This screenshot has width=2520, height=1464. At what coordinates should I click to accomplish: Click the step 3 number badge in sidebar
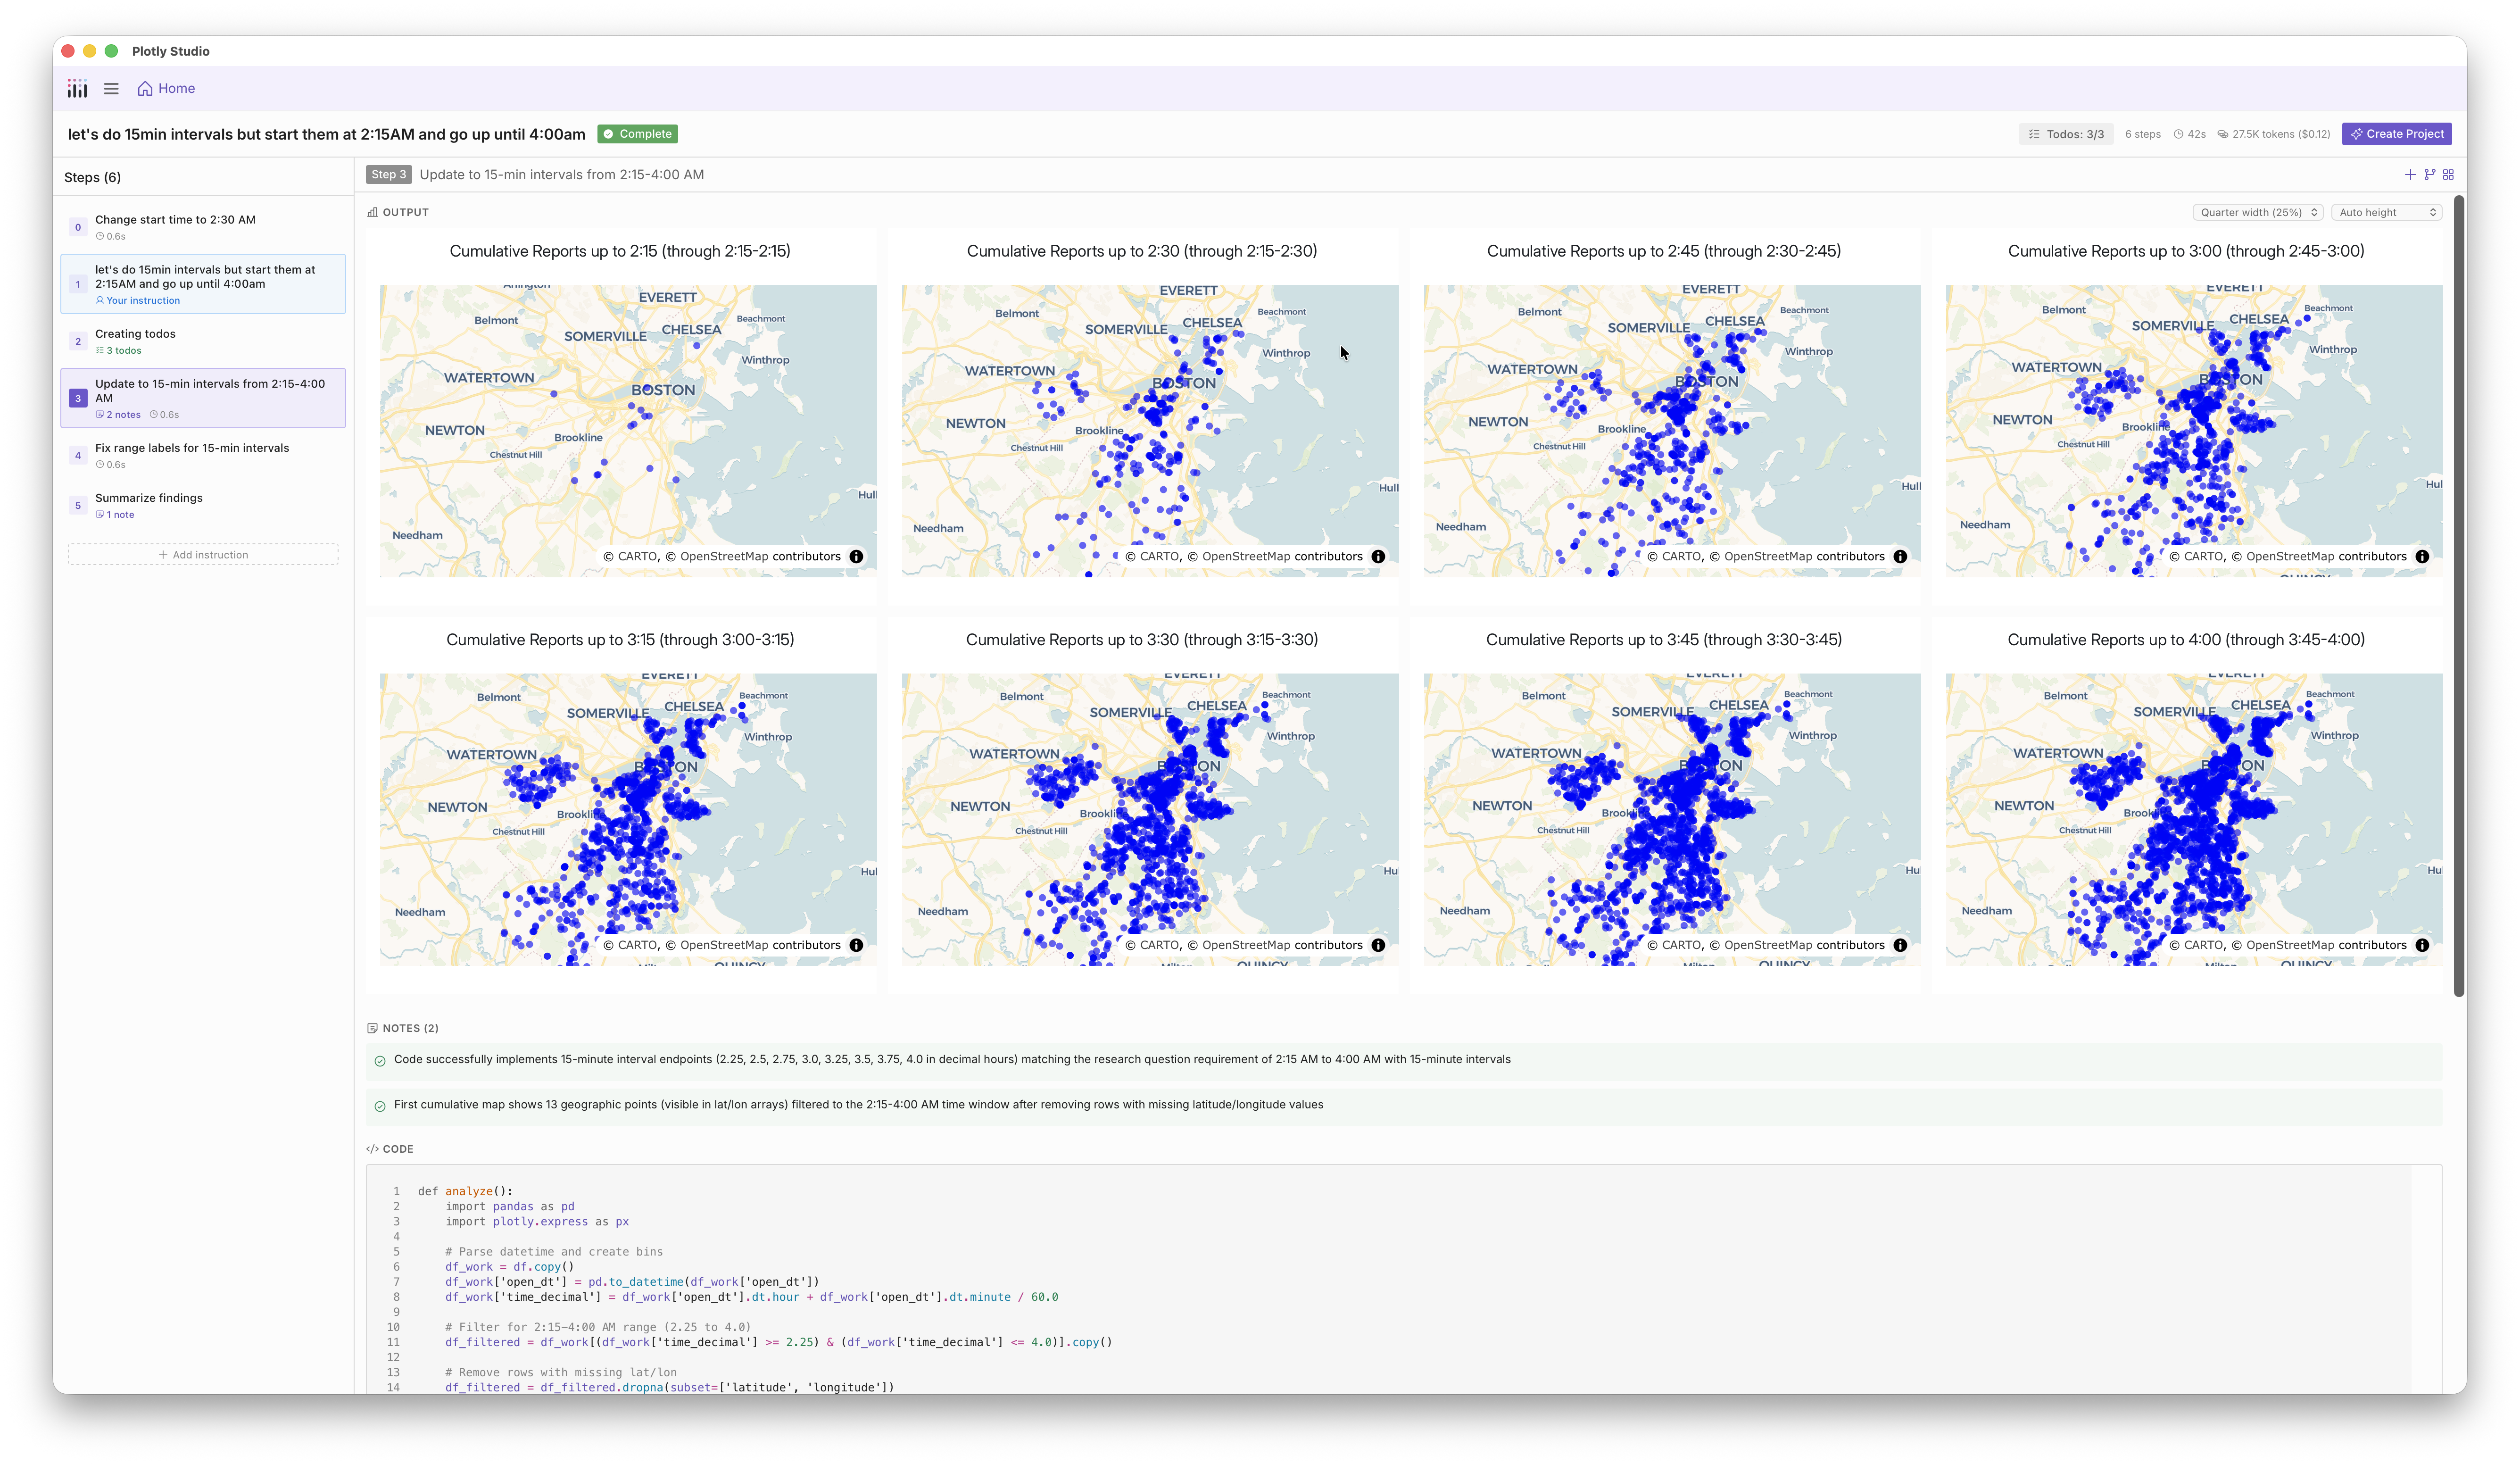pos(78,399)
